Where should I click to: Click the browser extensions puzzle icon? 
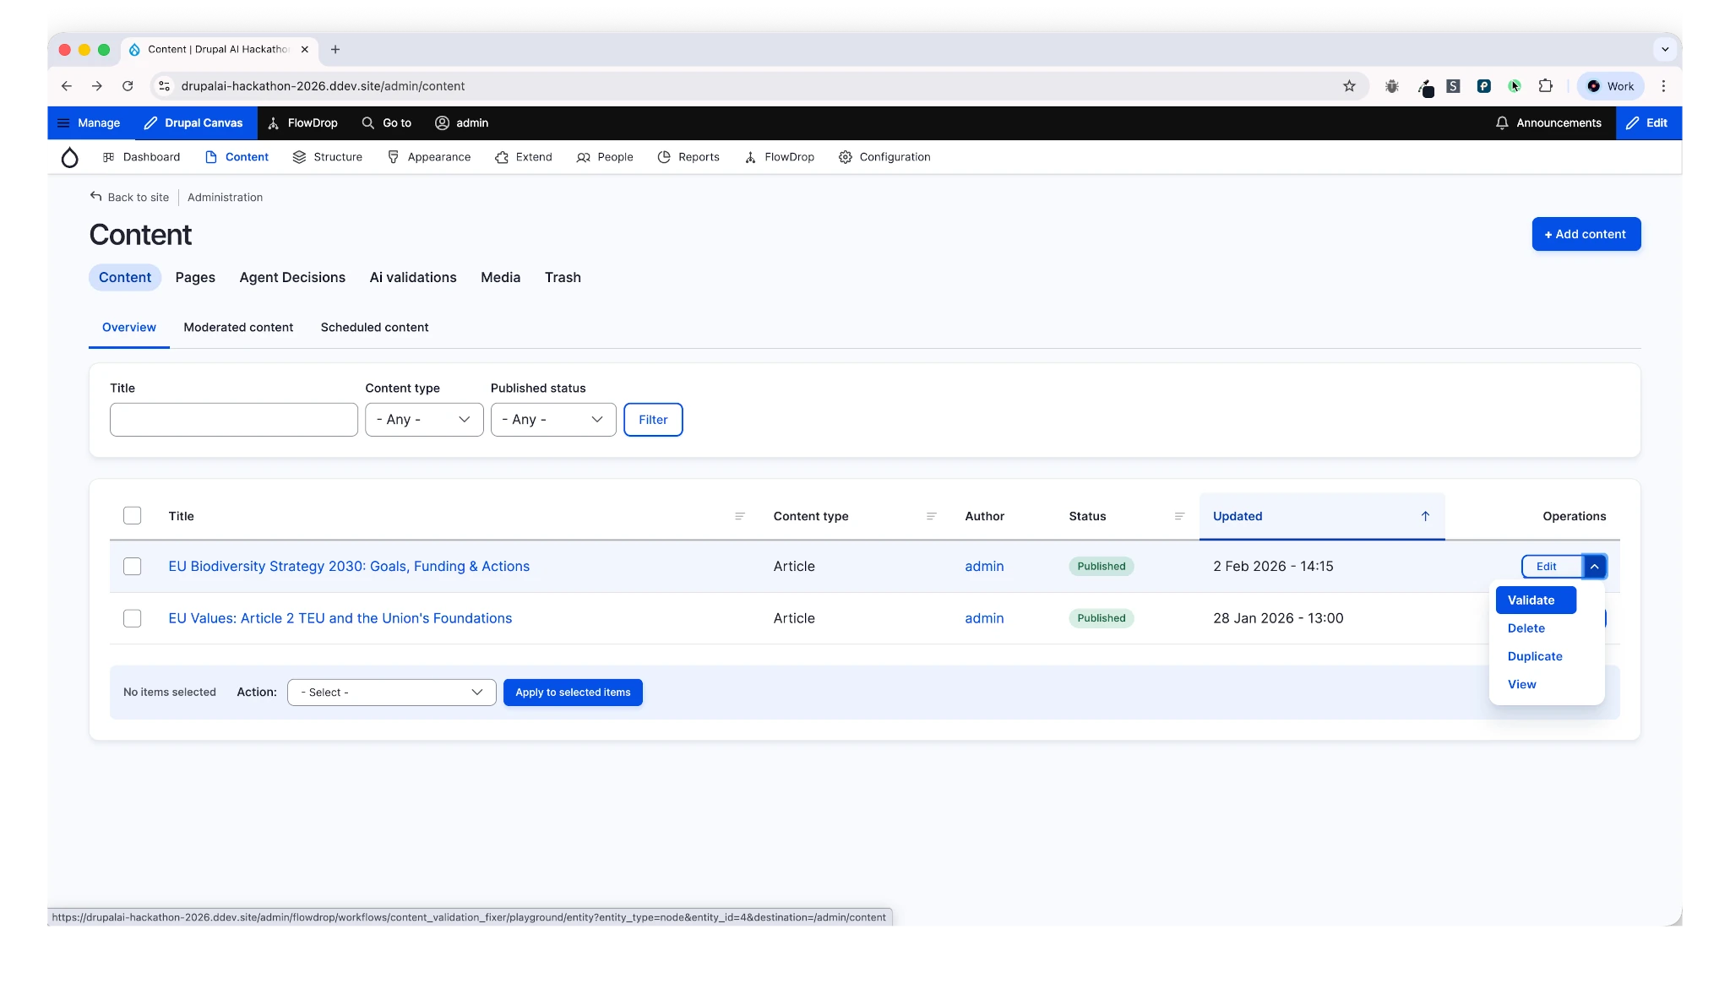(1545, 86)
